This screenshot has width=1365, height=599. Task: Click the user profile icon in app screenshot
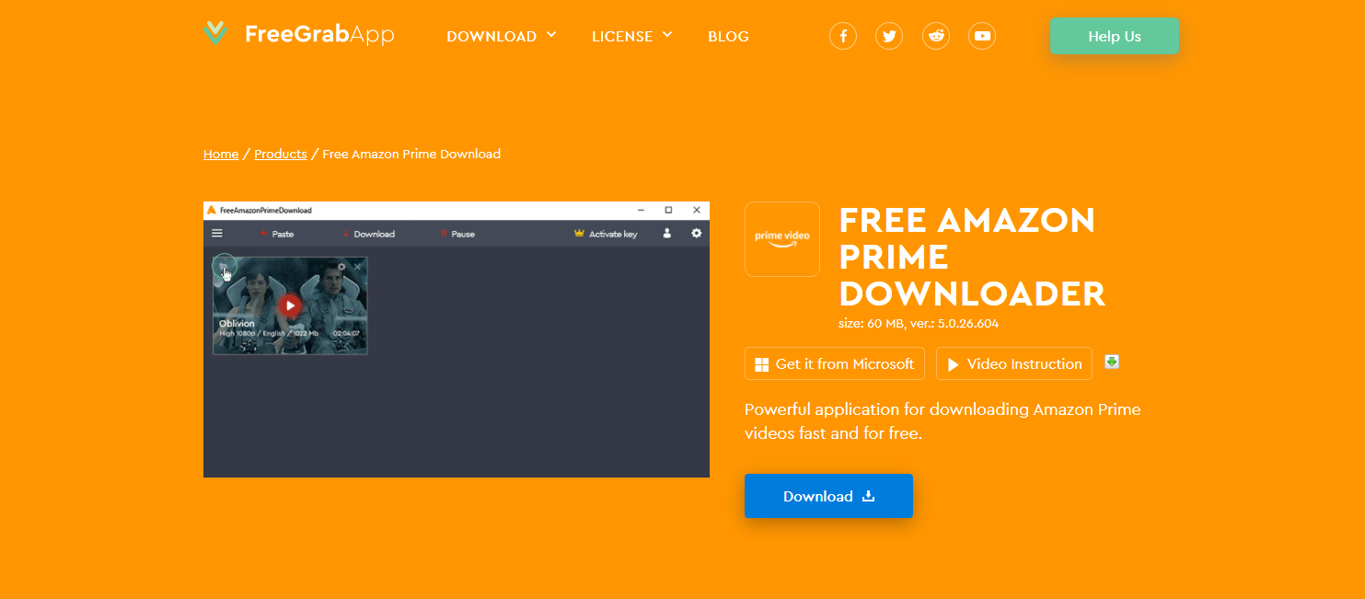[x=667, y=234]
